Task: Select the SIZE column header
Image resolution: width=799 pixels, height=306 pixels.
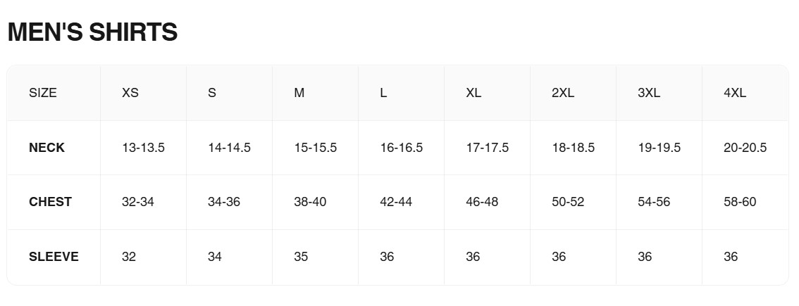Action: [x=43, y=93]
